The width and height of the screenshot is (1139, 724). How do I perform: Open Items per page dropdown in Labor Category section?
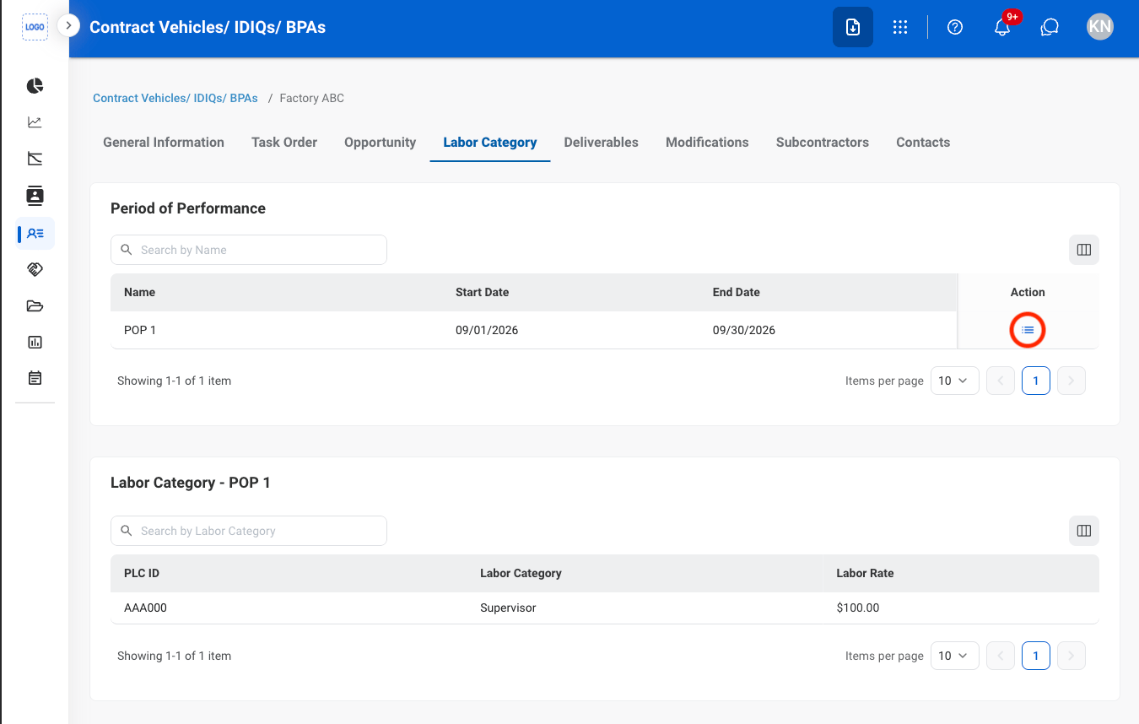click(x=955, y=656)
